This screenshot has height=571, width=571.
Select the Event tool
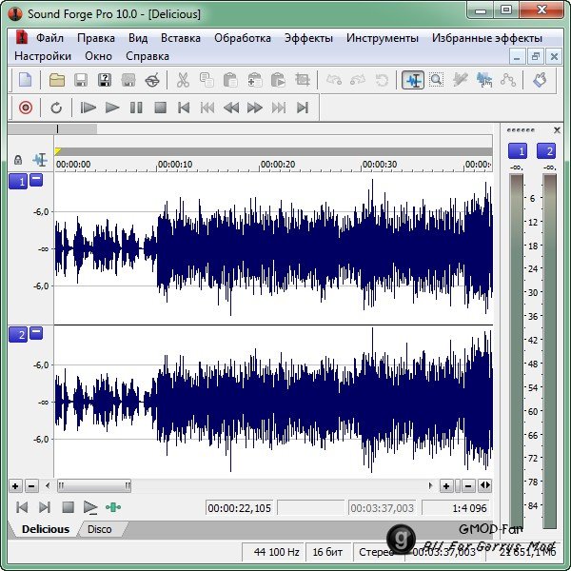(484, 80)
